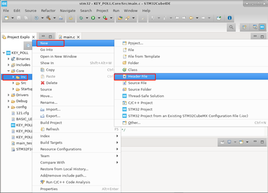Maximize the editor area icon

[262, 37]
